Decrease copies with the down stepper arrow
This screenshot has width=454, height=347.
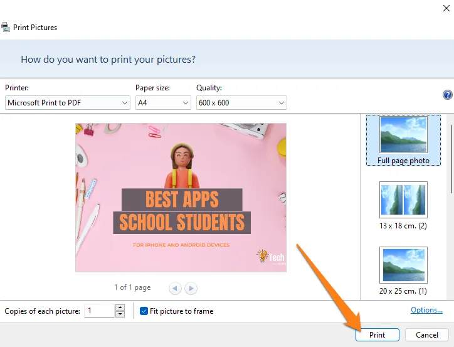click(x=120, y=314)
